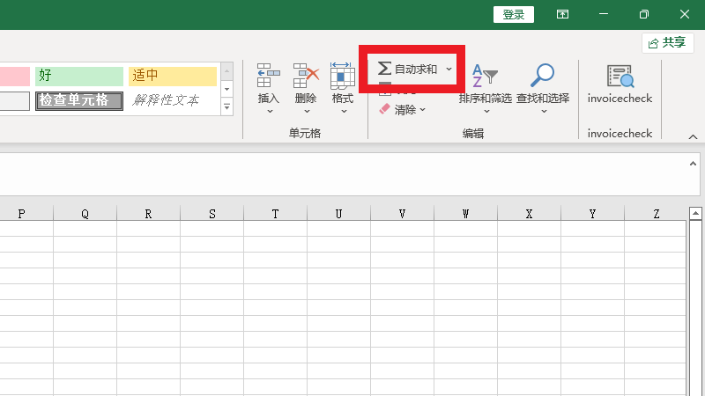Click the Format cells icon
Viewport: 705px width, 396px height.
[343, 77]
